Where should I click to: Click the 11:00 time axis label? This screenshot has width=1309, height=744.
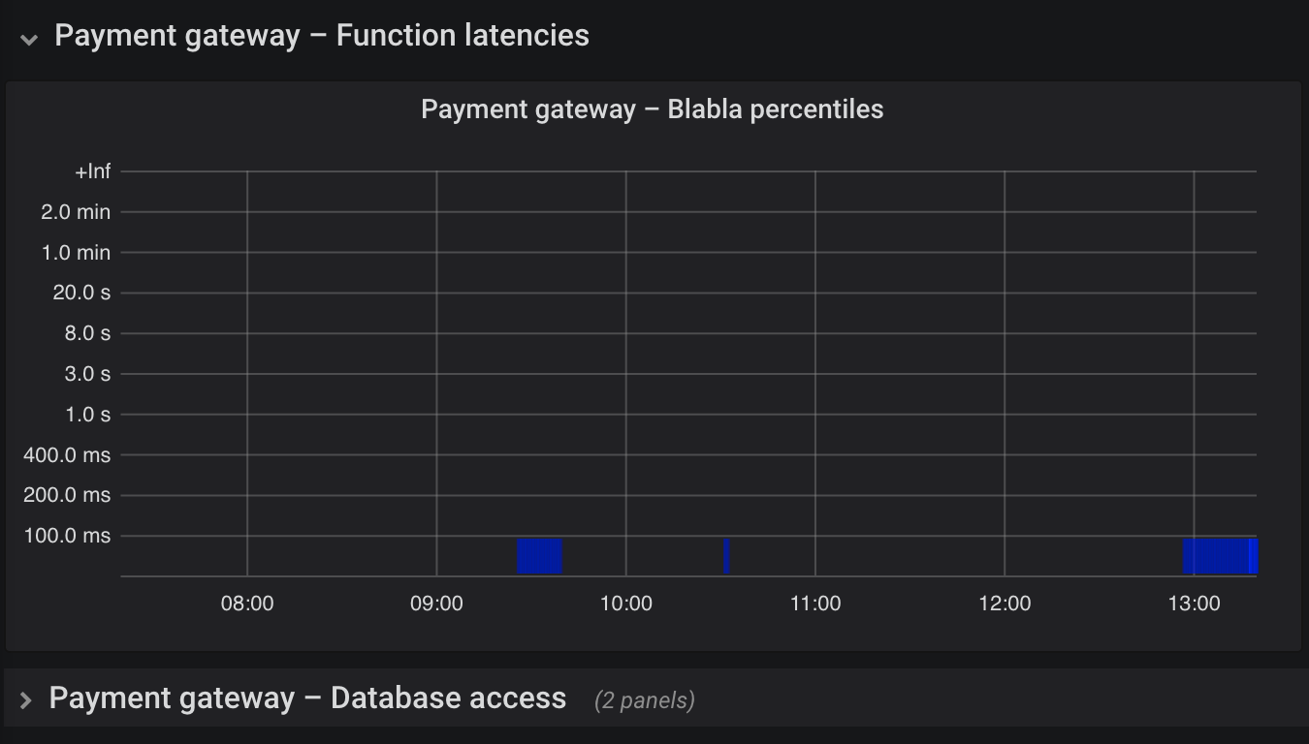(815, 604)
